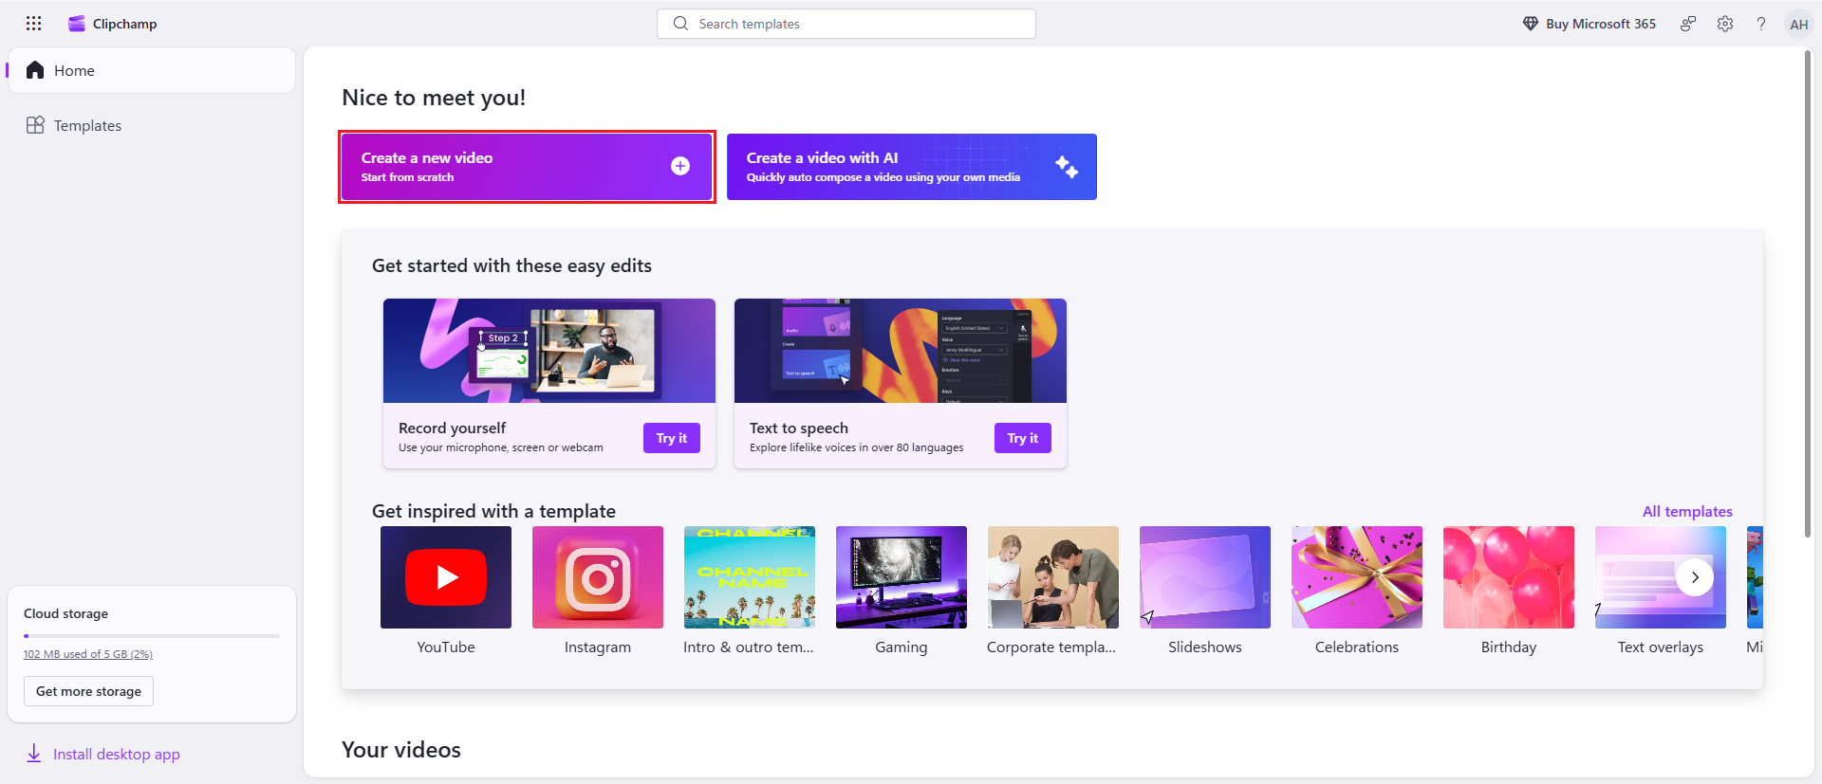
Task: Click the cloud storage usage bar
Action: (152, 636)
